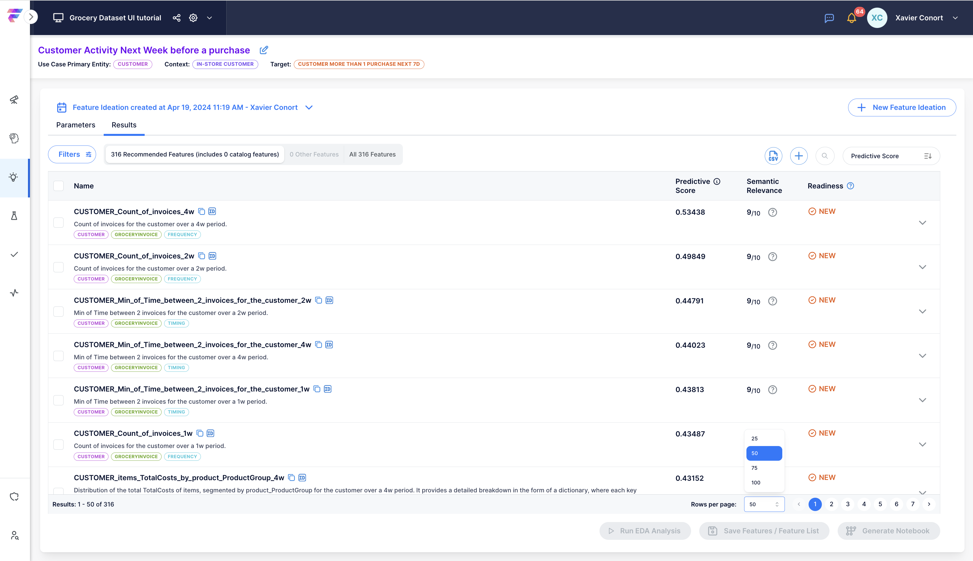Screen dimensions: 973x561
Task: Choose 100 rows per page
Action: [x=764, y=482]
